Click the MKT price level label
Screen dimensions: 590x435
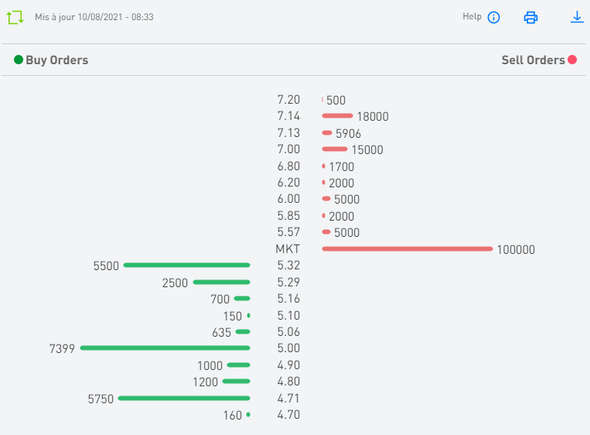287,248
